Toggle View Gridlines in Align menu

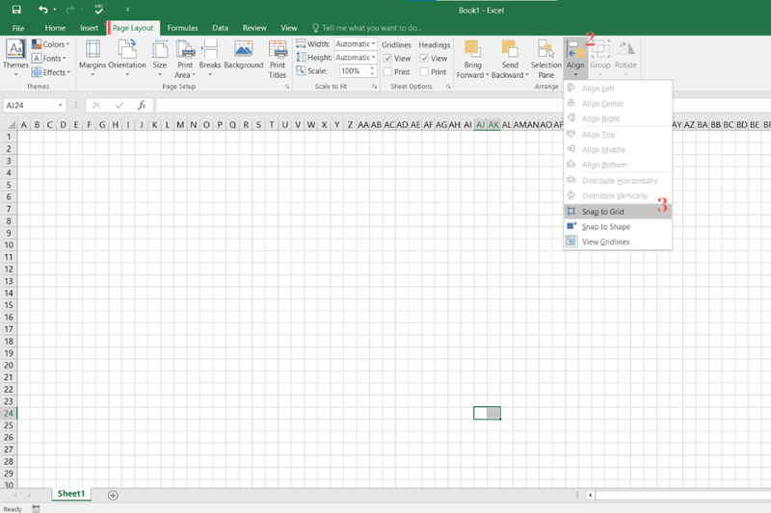tap(618, 242)
